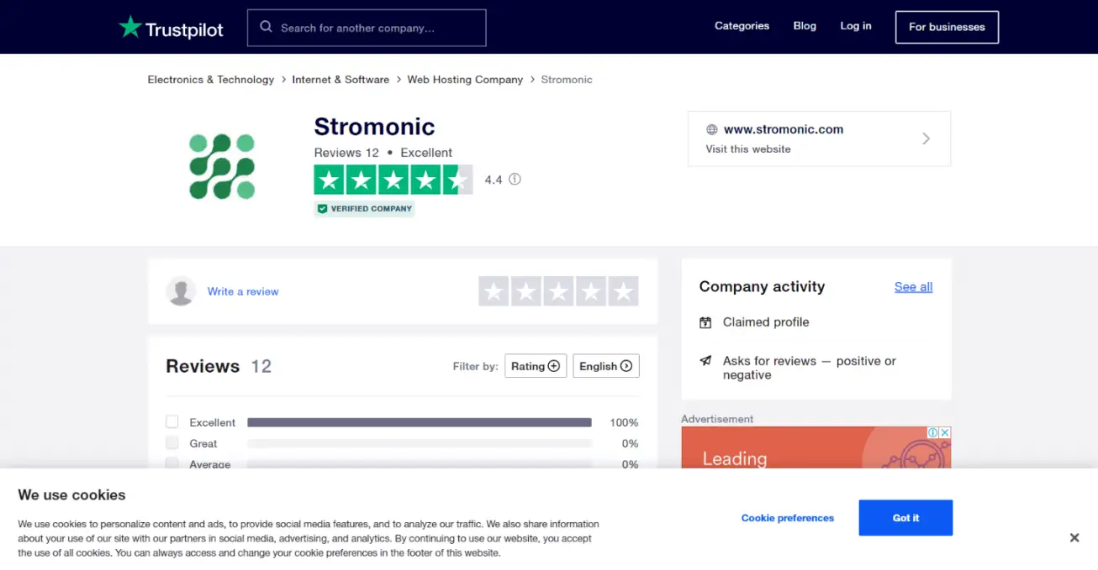Click the info icon next to 4.4 rating

(515, 179)
